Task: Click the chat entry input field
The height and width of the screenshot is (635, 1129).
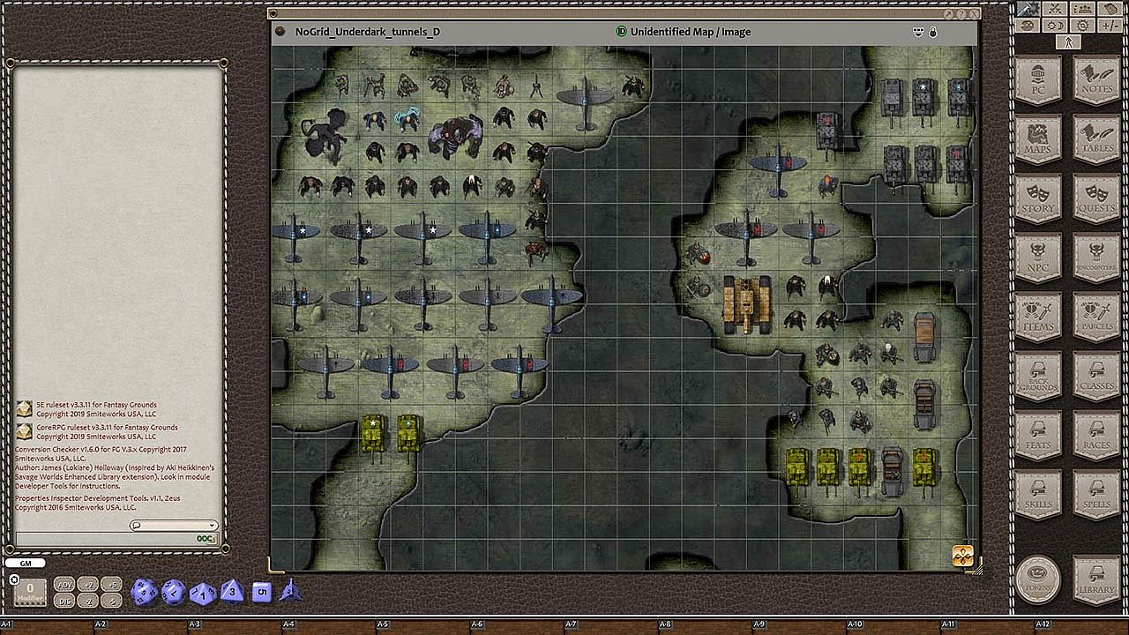Action: [x=117, y=539]
